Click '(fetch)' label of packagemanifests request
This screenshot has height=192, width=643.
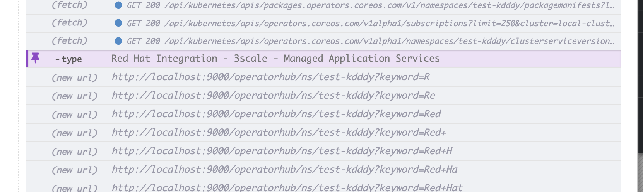(70, 5)
